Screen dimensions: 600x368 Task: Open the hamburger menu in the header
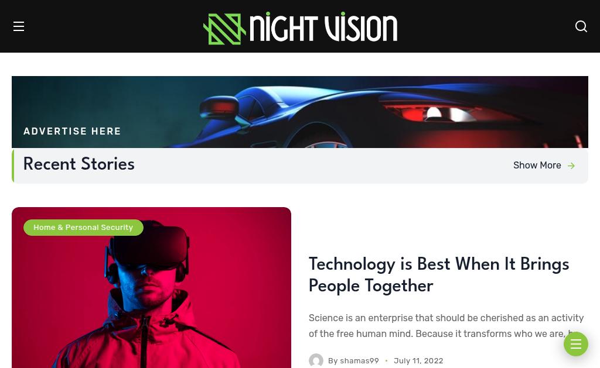click(19, 26)
